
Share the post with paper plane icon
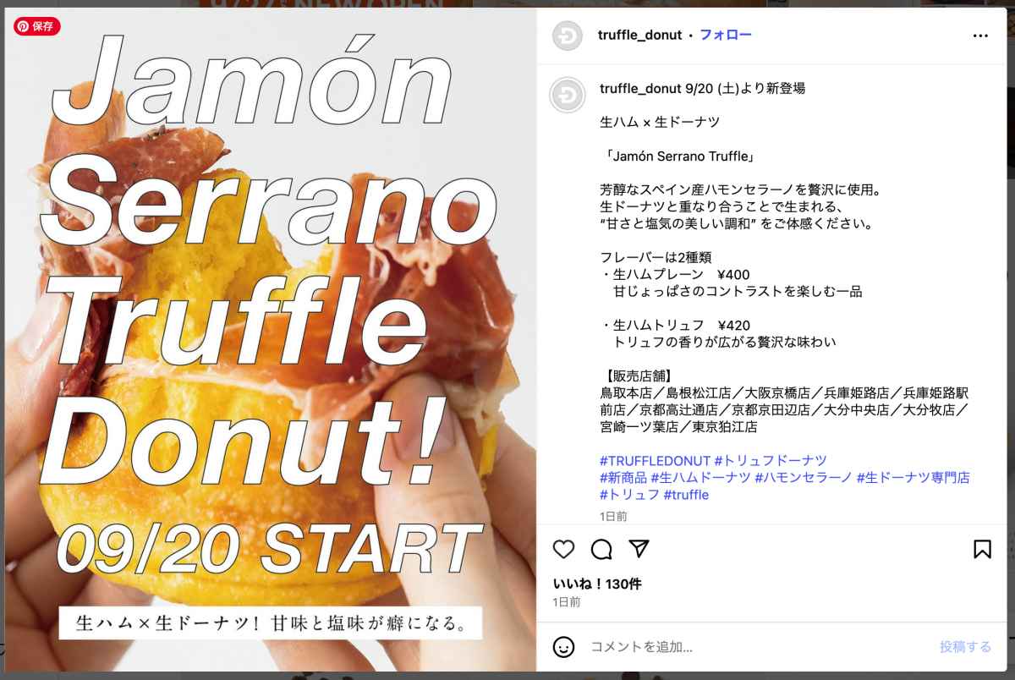tap(639, 549)
